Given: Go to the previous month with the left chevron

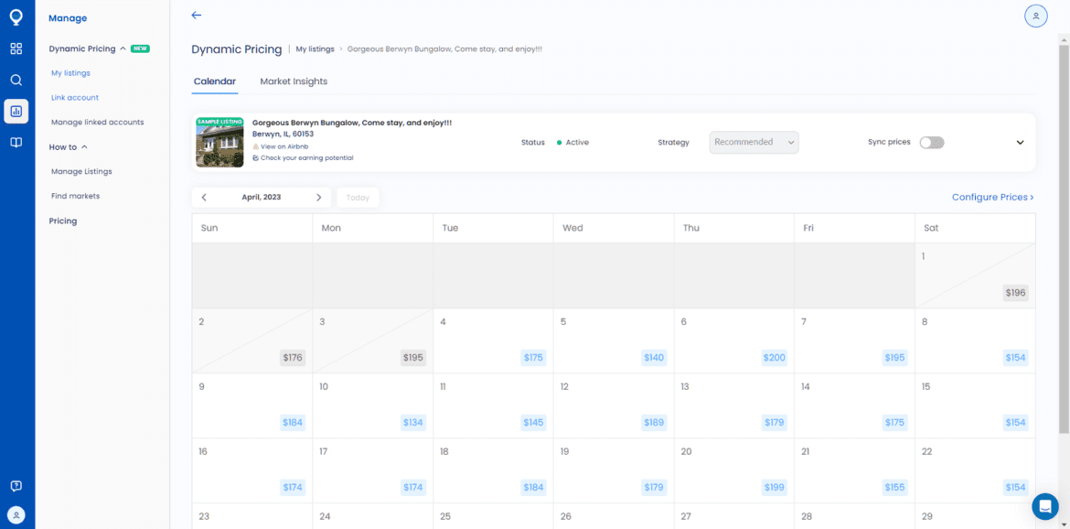Looking at the screenshot, I should click(x=204, y=197).
